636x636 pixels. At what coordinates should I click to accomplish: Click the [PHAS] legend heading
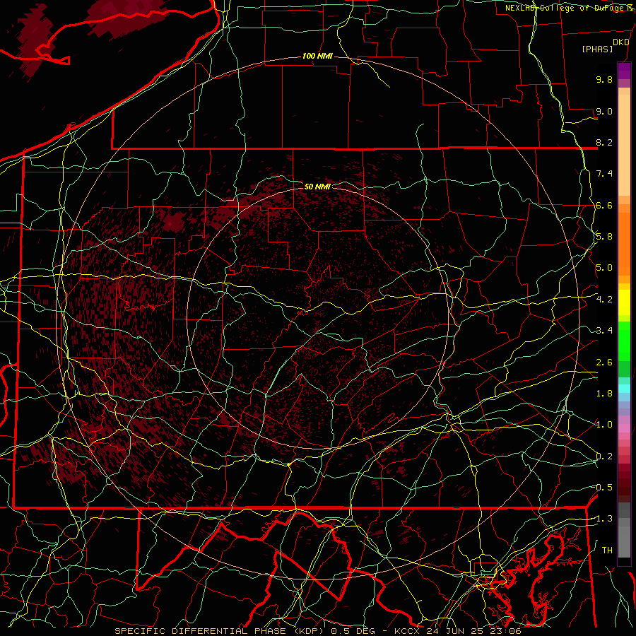click(597, 49)
